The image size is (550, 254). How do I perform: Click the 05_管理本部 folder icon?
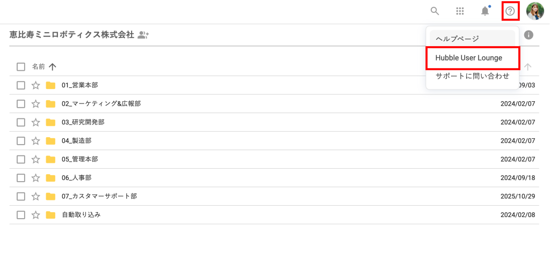pos(51,159)
